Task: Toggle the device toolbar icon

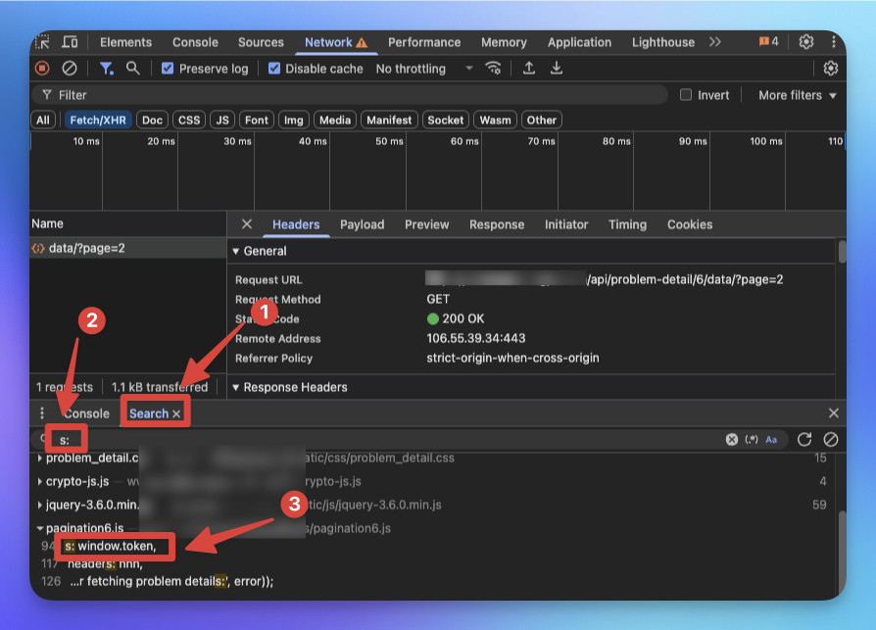Action: (70, 42)
